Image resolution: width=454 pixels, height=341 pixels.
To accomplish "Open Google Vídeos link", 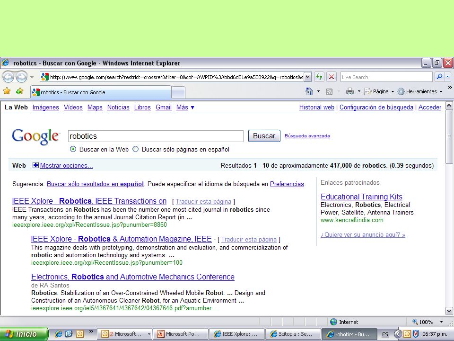I will click(x=73, y=108).
